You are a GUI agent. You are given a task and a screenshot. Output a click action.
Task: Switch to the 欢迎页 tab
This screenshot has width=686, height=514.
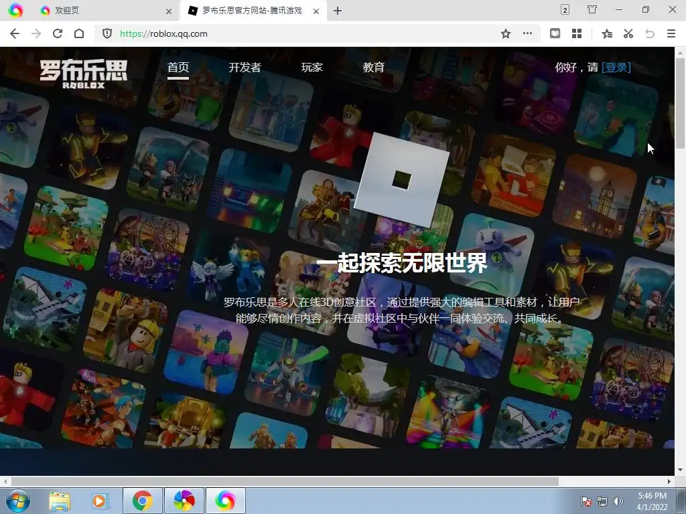pos(104,11)
